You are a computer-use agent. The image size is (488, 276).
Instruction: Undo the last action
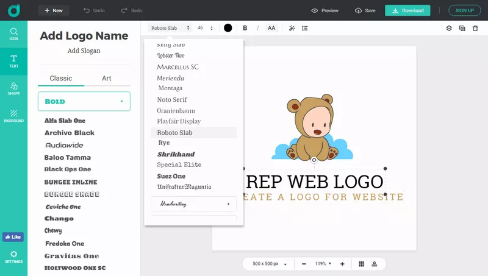point(94,10)
